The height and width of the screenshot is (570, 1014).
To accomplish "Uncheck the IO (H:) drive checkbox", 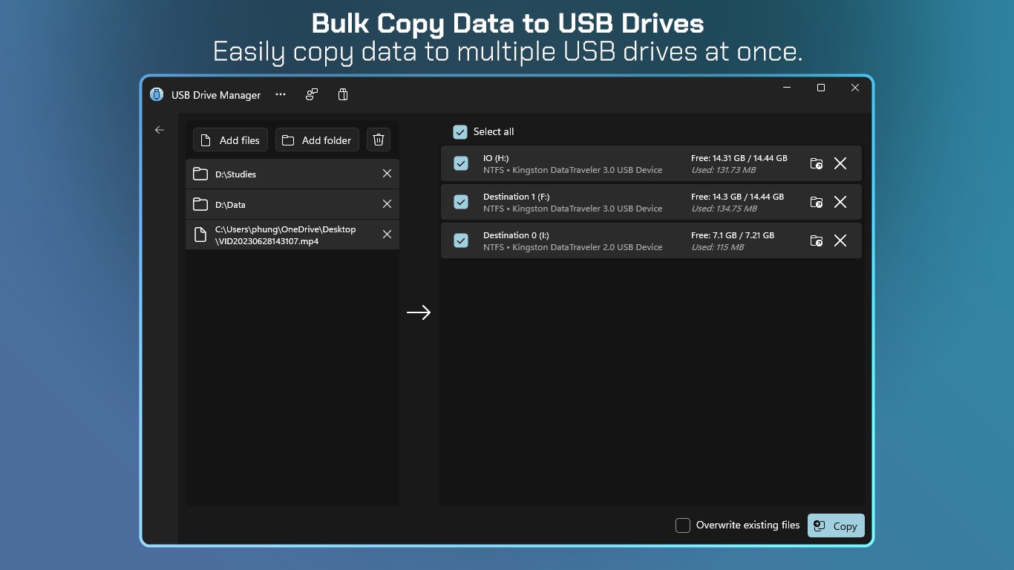I will (461, 163).
